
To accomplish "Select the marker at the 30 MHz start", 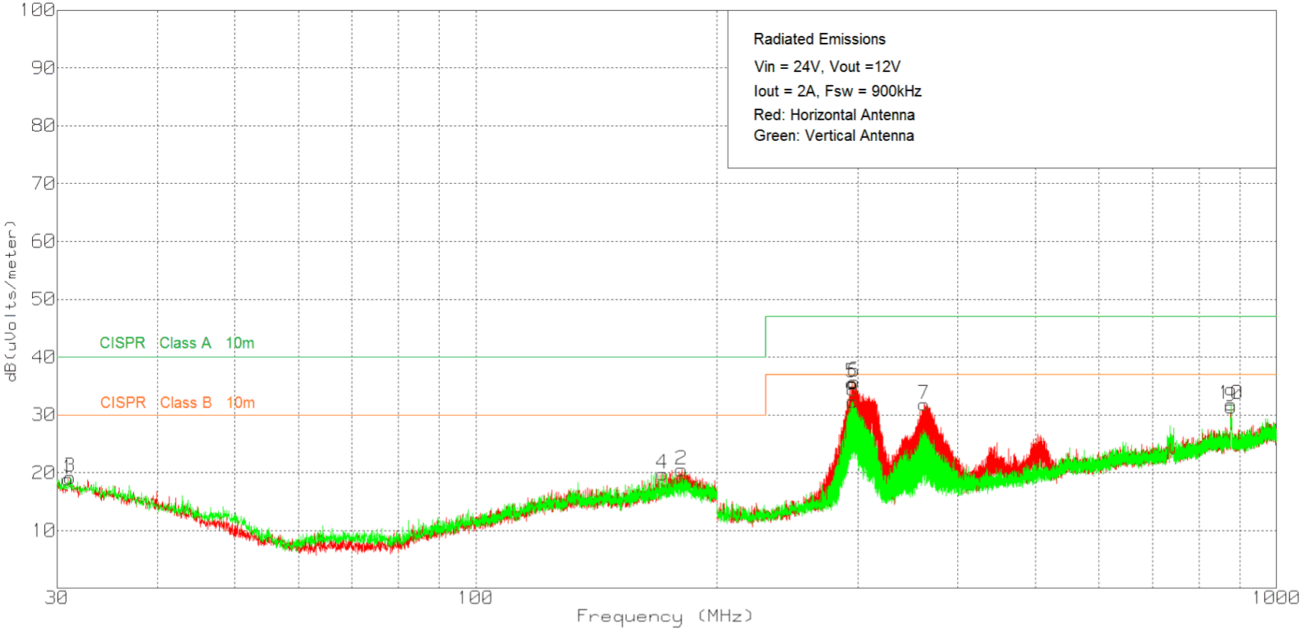I will click(68, 466).
